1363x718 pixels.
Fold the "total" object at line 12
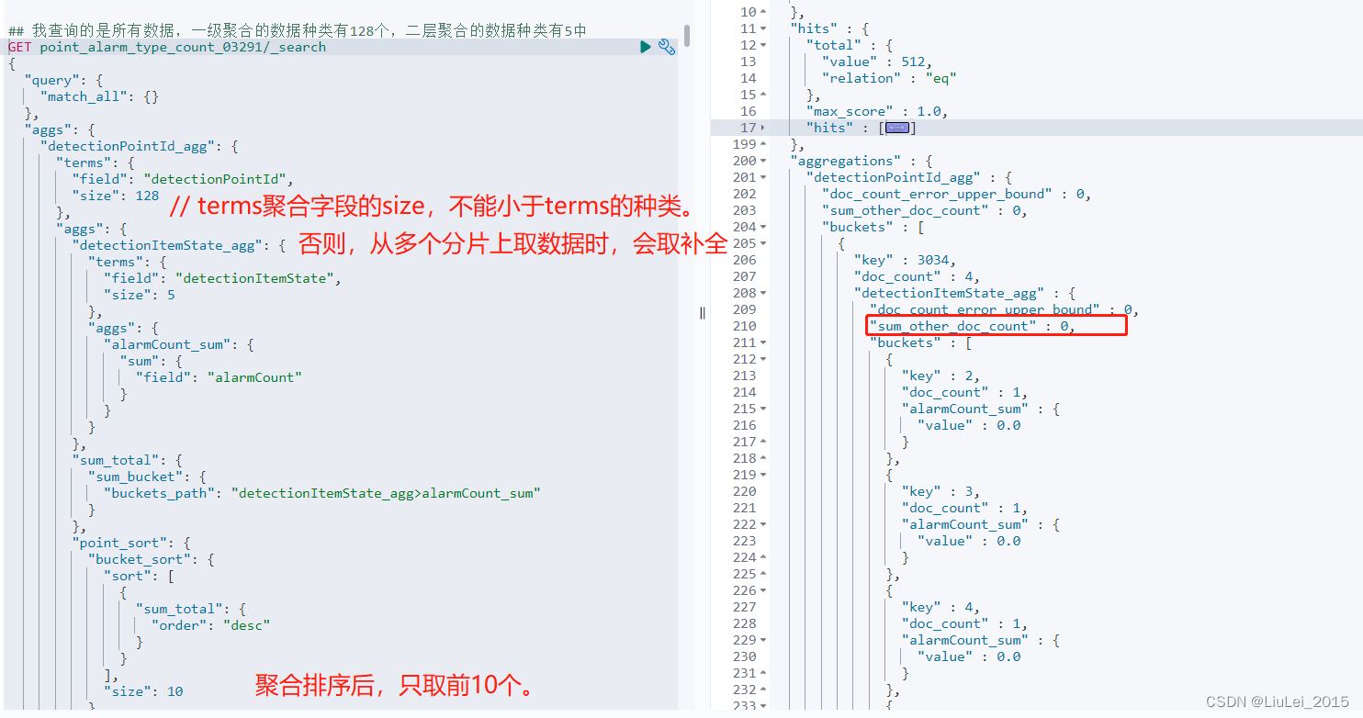coord(763,45)
